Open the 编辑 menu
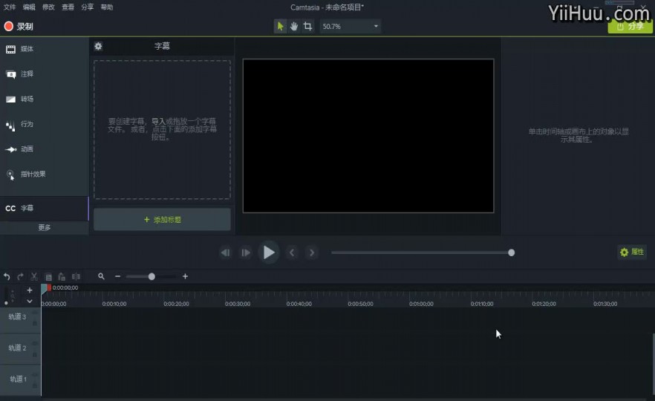Image resolution: width=655 pixels, height=401 pixels. [x=29, y=7]
